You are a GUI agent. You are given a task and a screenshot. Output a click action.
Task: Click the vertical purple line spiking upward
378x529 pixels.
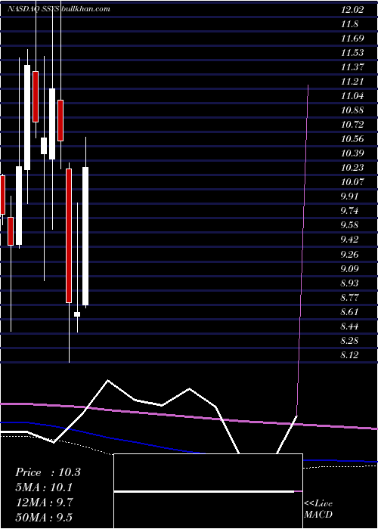tap(302, 249)
